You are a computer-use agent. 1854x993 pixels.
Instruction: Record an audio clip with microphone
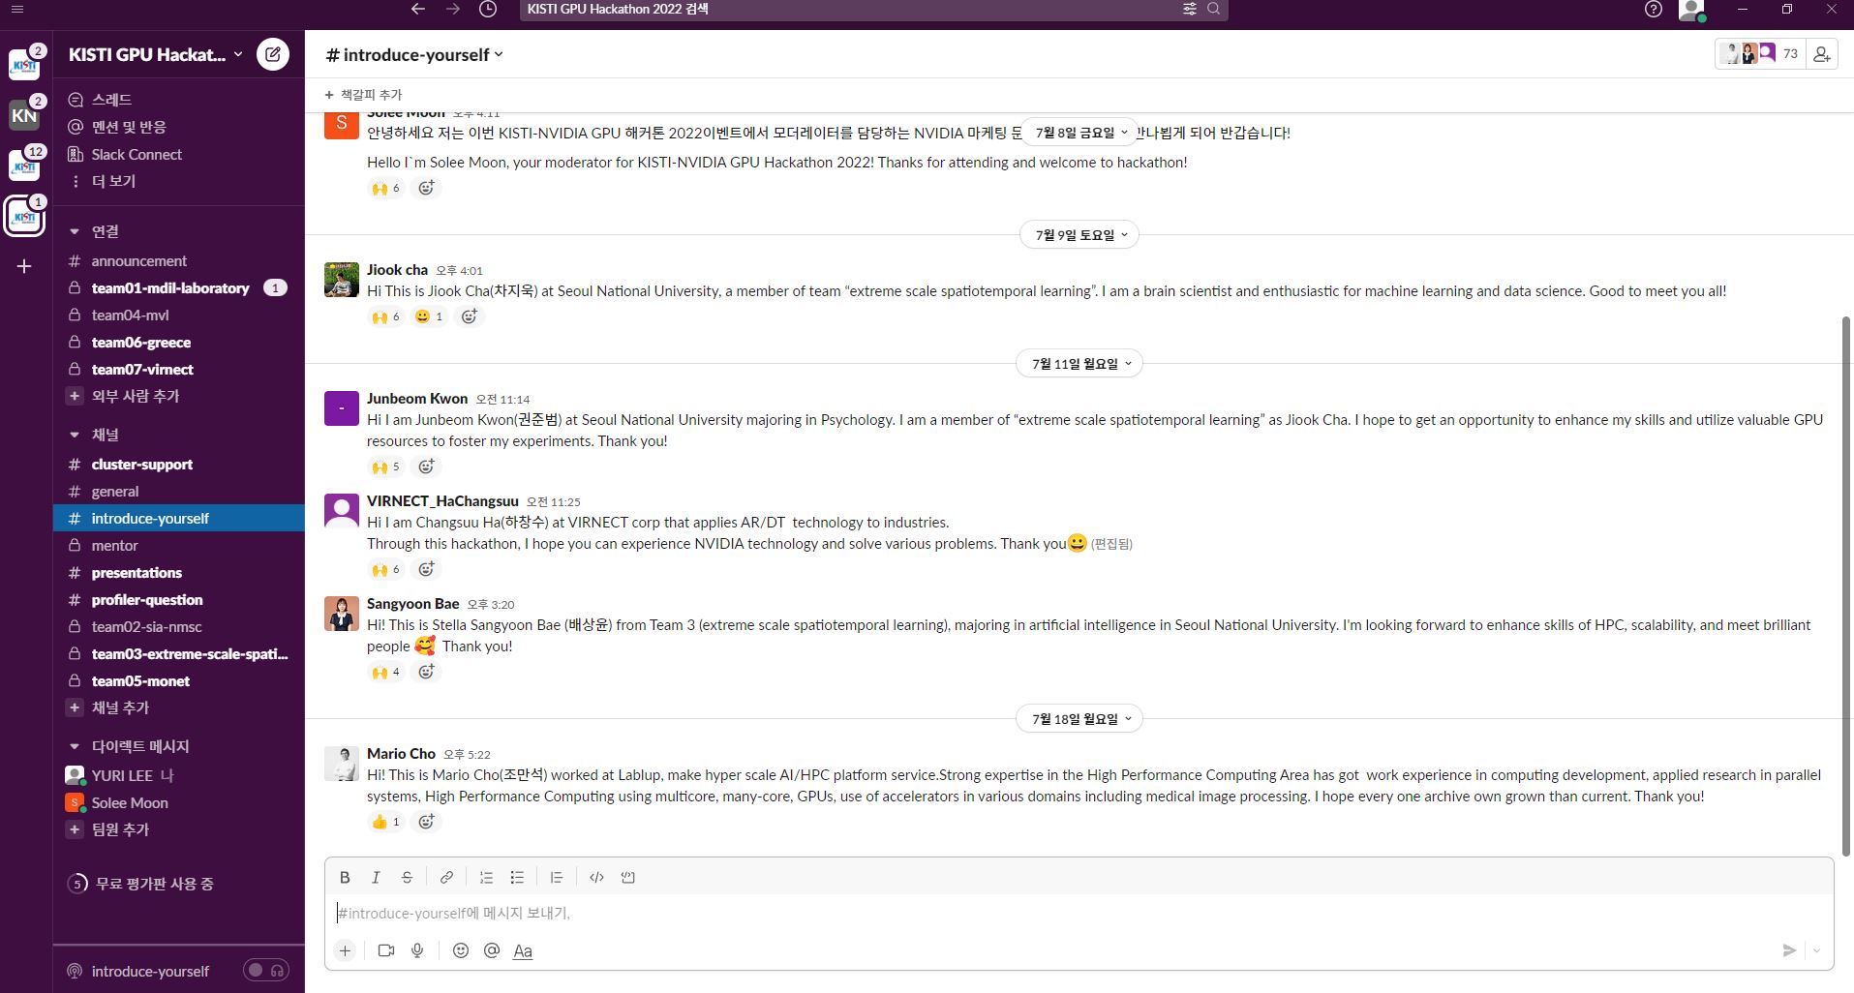[417, 950]
